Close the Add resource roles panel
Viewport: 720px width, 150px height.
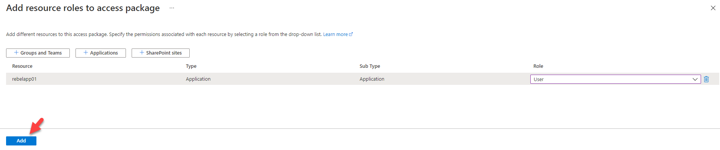713,8
